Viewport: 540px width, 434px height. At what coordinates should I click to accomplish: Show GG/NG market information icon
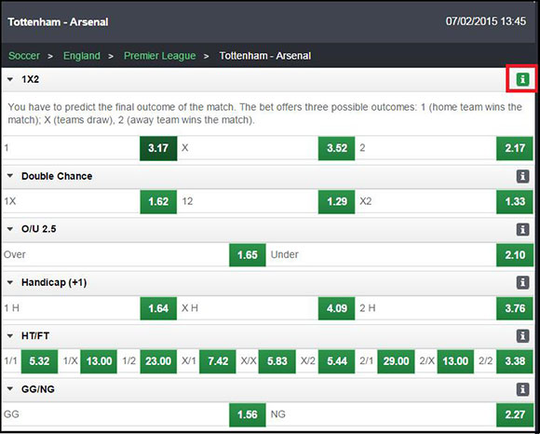pos(522,389)
